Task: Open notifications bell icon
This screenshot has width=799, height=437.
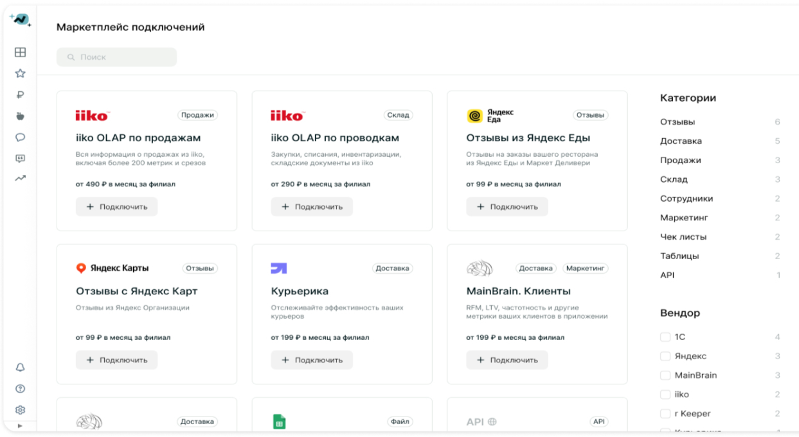Action: point(21,367)
